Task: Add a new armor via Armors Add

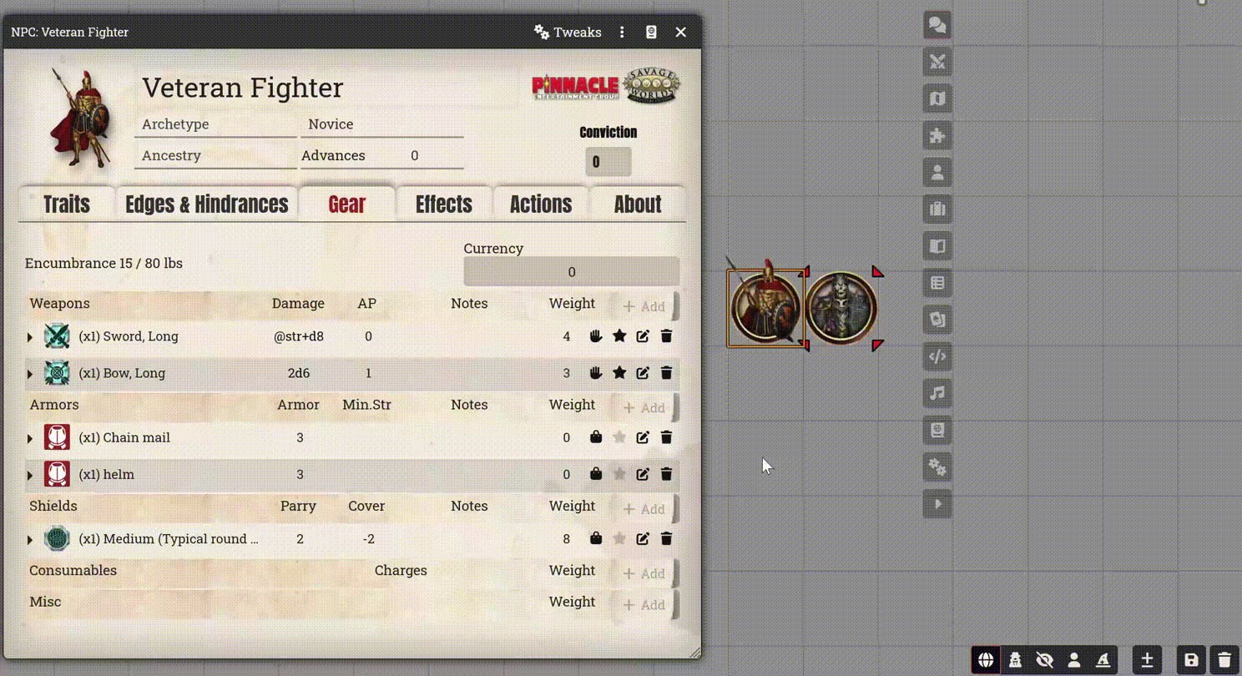Action: click(644, 407)
